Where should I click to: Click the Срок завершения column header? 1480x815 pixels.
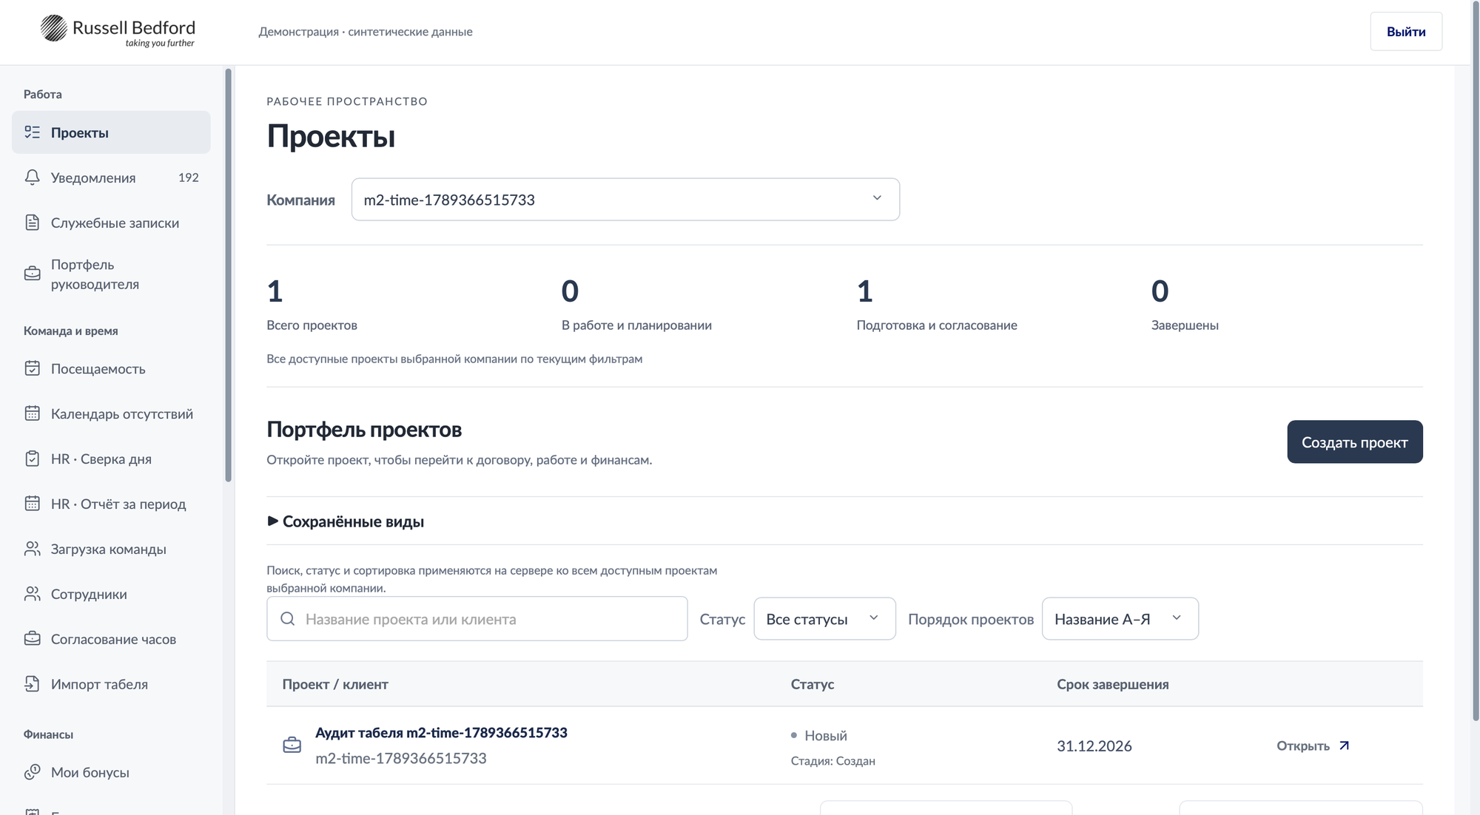click(1112, 684)
